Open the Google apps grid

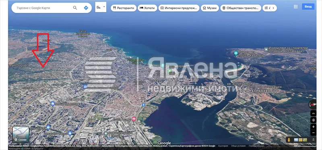tap(295, 6)
